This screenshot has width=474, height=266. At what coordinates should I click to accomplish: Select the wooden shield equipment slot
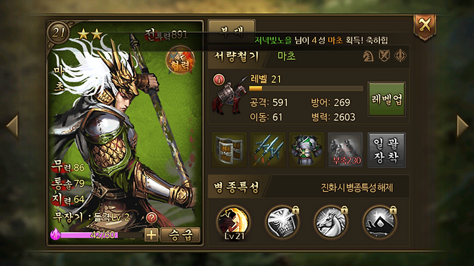pyautogui.click(x=229, y=150)
